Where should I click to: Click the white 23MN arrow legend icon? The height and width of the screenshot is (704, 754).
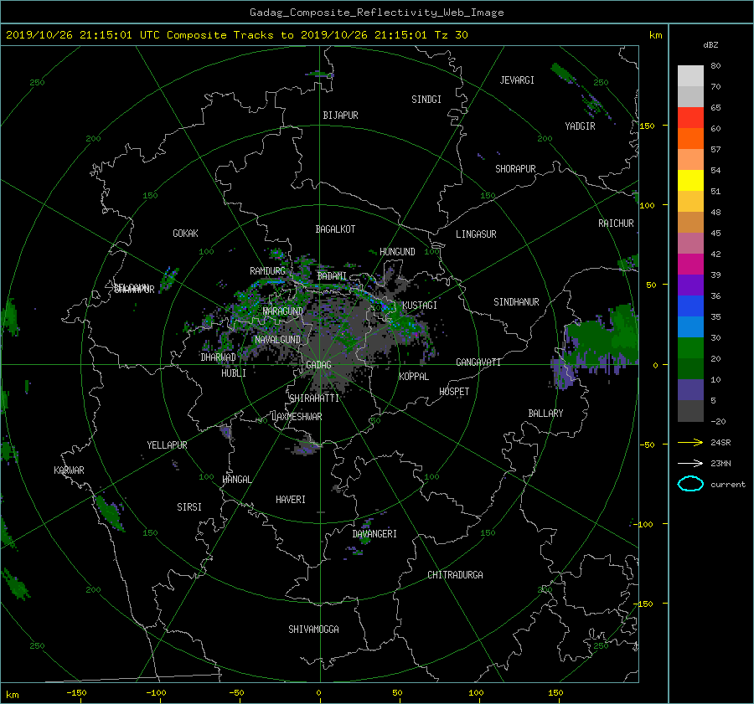(690, 463)
